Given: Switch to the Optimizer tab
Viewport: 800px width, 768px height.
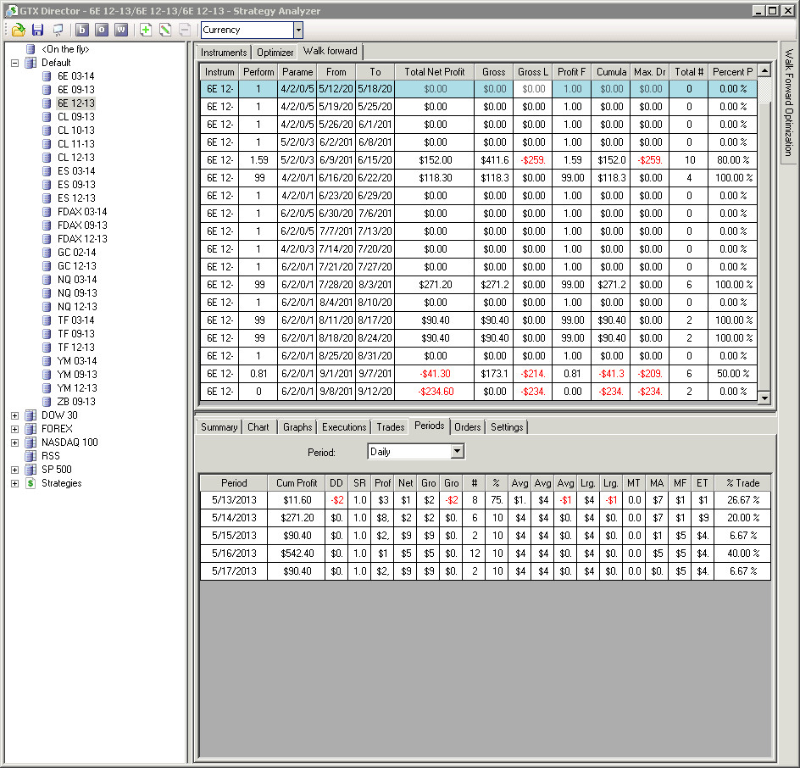Looking at the screenshot, I should coord(275,53).
